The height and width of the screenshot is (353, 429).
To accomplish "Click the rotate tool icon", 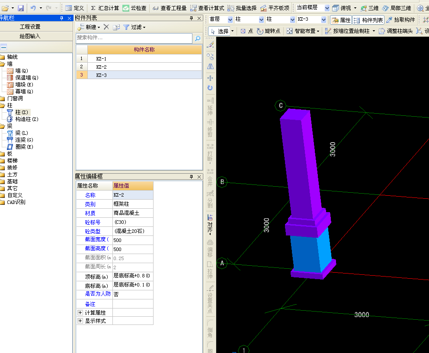I will point(210,88).
